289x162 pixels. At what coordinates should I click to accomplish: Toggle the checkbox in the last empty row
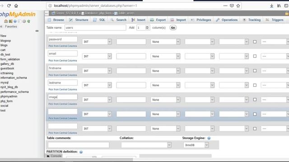(255, 129)
